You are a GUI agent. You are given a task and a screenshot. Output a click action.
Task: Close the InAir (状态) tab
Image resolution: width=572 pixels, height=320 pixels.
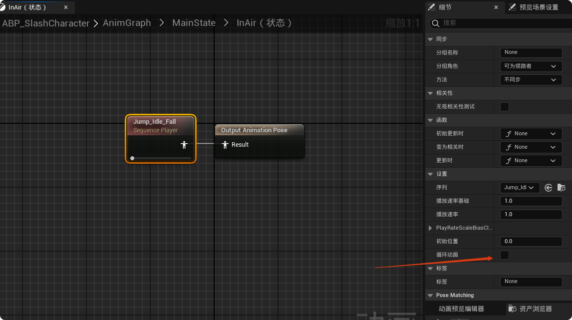[66, 7]
